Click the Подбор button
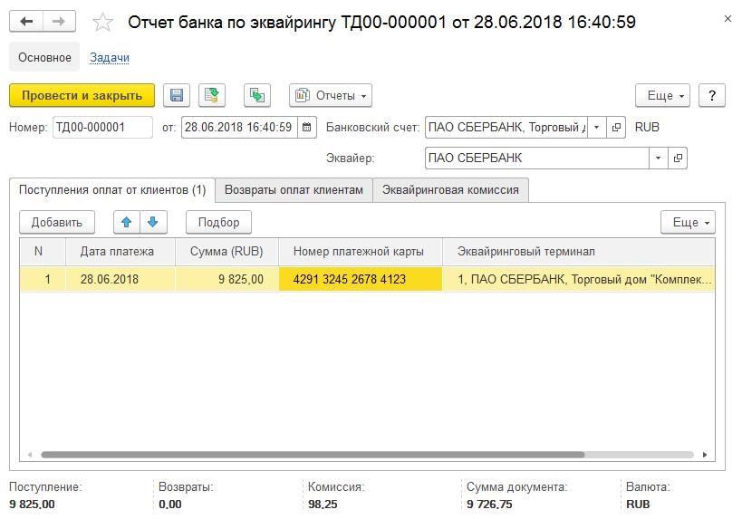Viewport: 742px width, 519px height. click(x=218, y=222)
